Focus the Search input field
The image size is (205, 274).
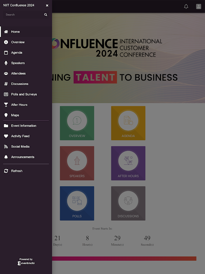26,15
